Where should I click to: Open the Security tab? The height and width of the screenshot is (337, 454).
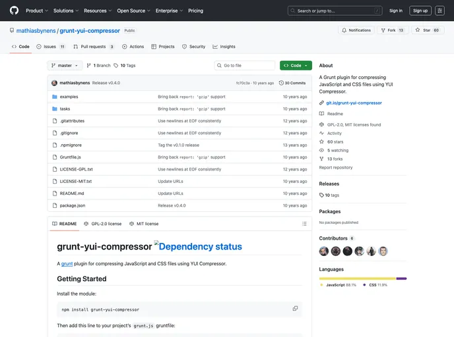(x=194, y=47)
